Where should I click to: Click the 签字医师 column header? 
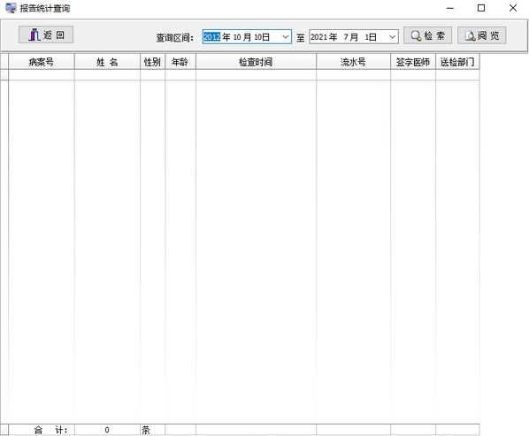tap(413, 62)
